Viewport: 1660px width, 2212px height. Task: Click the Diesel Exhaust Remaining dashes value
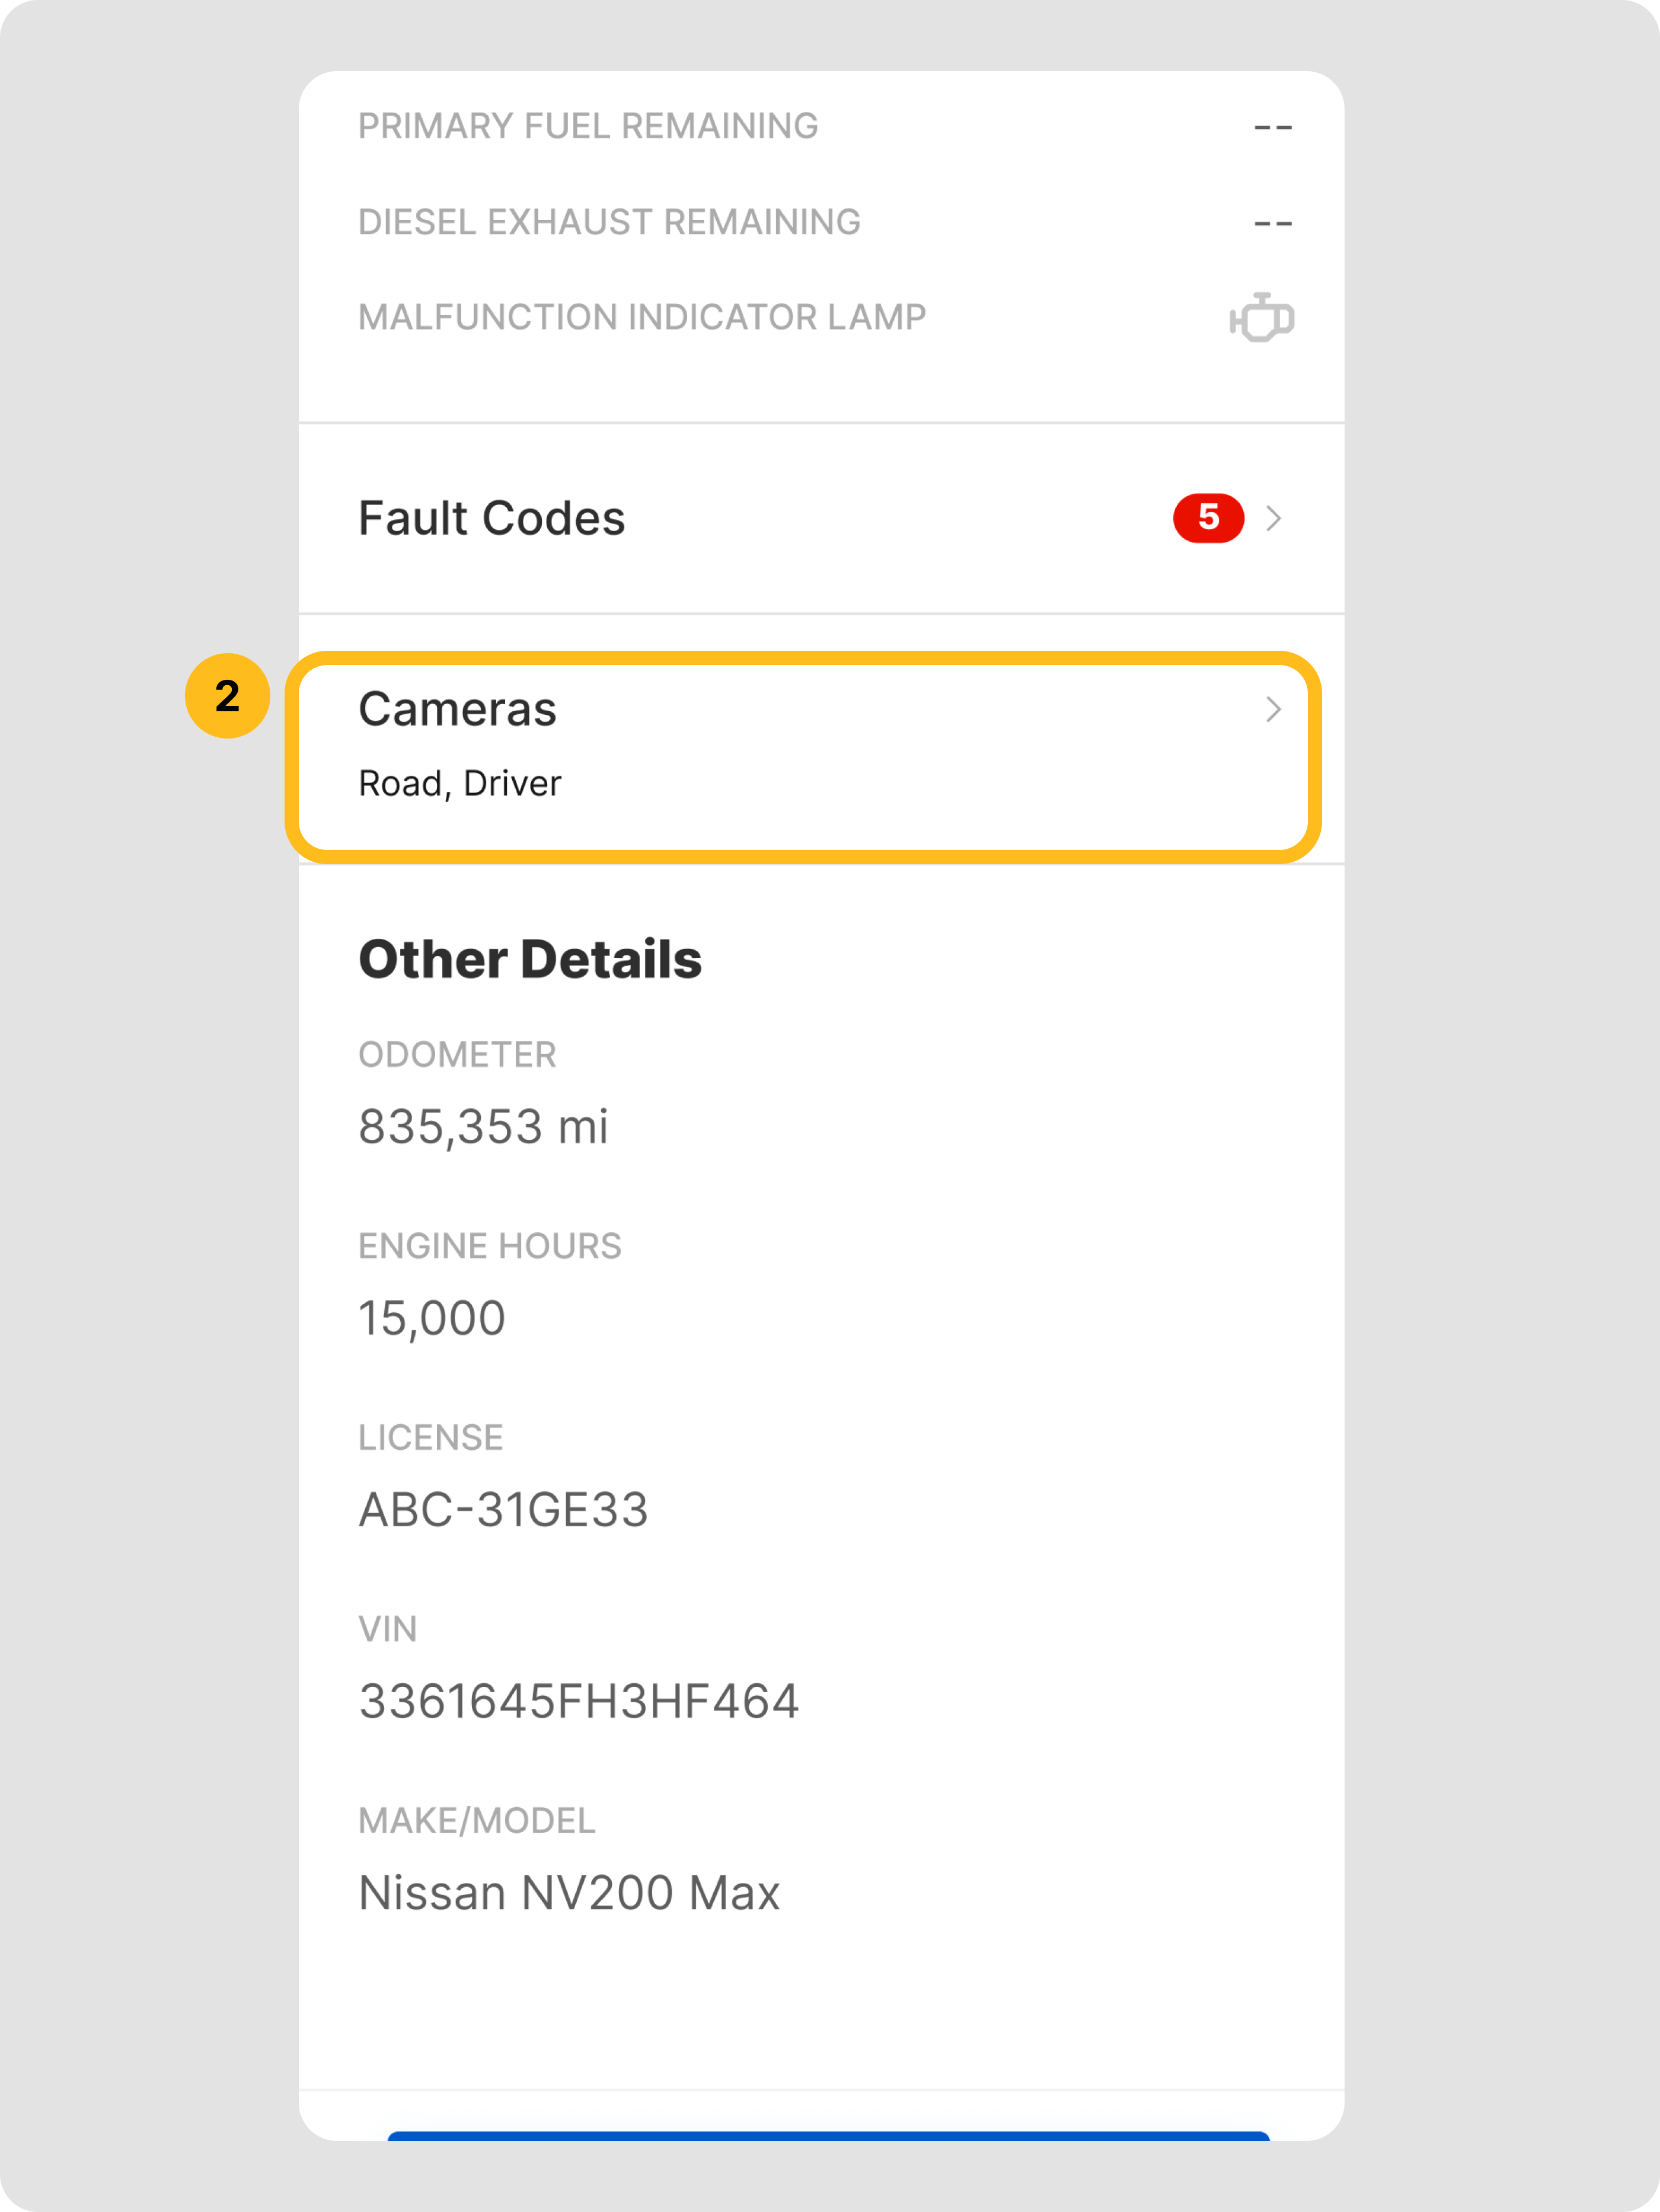tap(1272, 223)
